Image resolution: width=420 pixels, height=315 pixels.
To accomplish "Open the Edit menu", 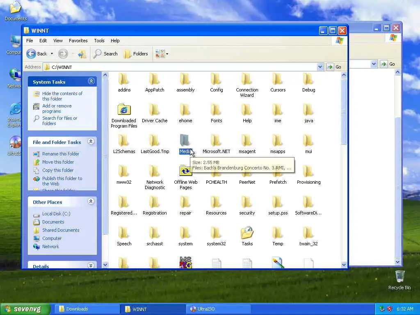I will click(x=43, y=41).
